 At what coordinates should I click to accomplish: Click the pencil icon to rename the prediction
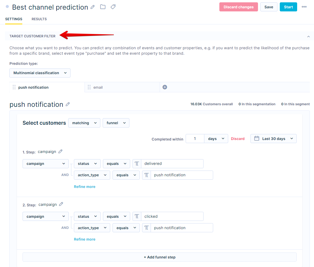(93, 7)
